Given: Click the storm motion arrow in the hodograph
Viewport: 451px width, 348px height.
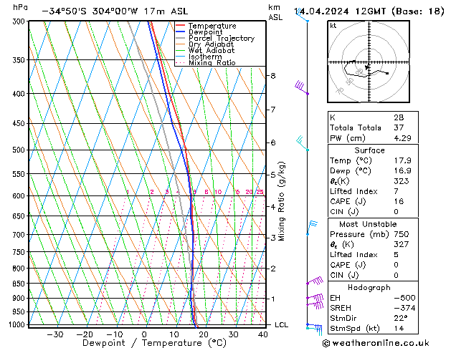Looking at the screenshot, I should 366,67.
